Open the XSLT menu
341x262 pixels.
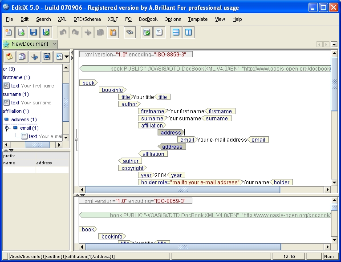click(113, 19)
